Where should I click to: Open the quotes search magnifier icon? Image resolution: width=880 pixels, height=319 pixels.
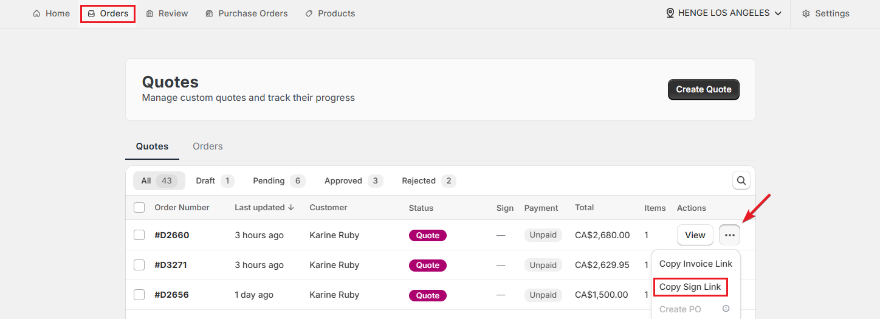tap(741, 180)
